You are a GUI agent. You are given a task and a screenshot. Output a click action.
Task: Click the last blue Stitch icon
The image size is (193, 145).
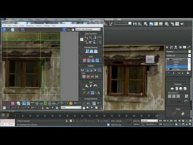click(x=97, y=60)
